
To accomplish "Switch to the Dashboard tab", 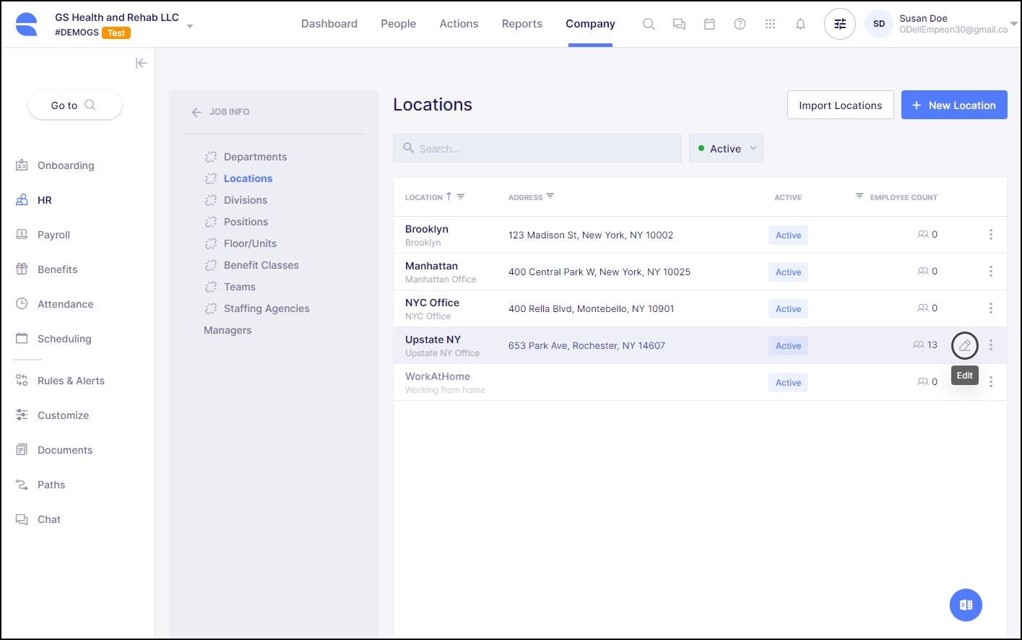I will [x=329, y=24].
